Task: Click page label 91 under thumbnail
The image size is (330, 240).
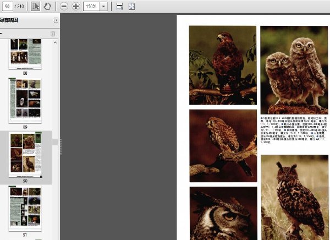Action: [x=25, y=234]
